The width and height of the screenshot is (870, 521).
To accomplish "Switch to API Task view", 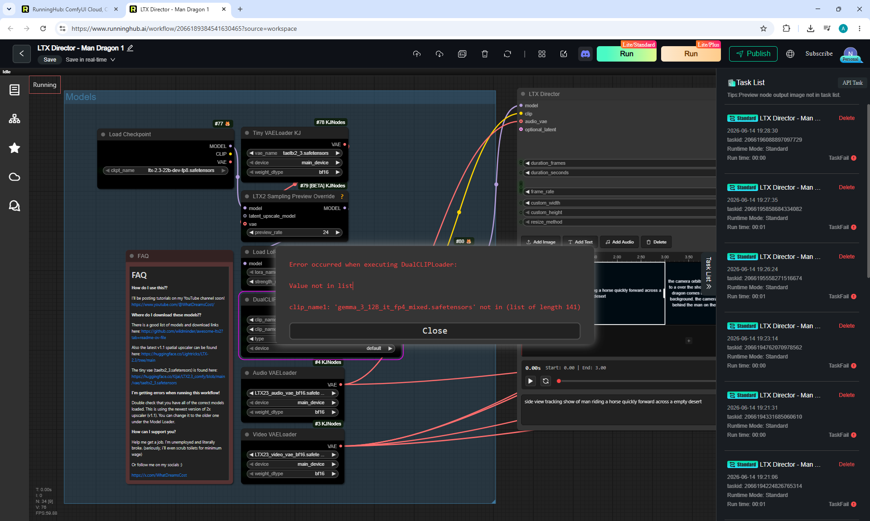I will [852, 83].
